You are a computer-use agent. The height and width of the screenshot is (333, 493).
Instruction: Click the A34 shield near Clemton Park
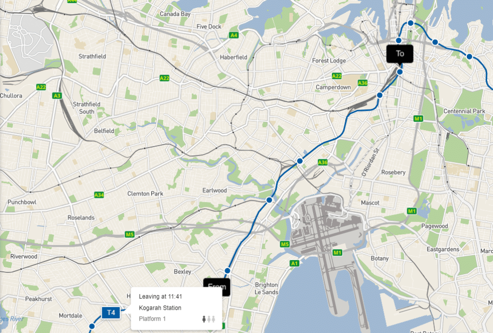(99, 195)
